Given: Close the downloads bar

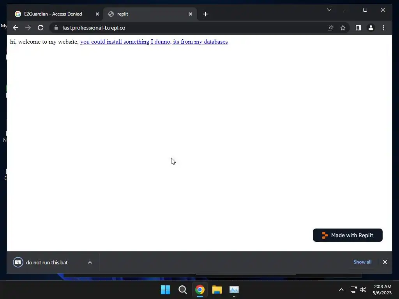Looking at the screenshot, I should click(385, 262).
